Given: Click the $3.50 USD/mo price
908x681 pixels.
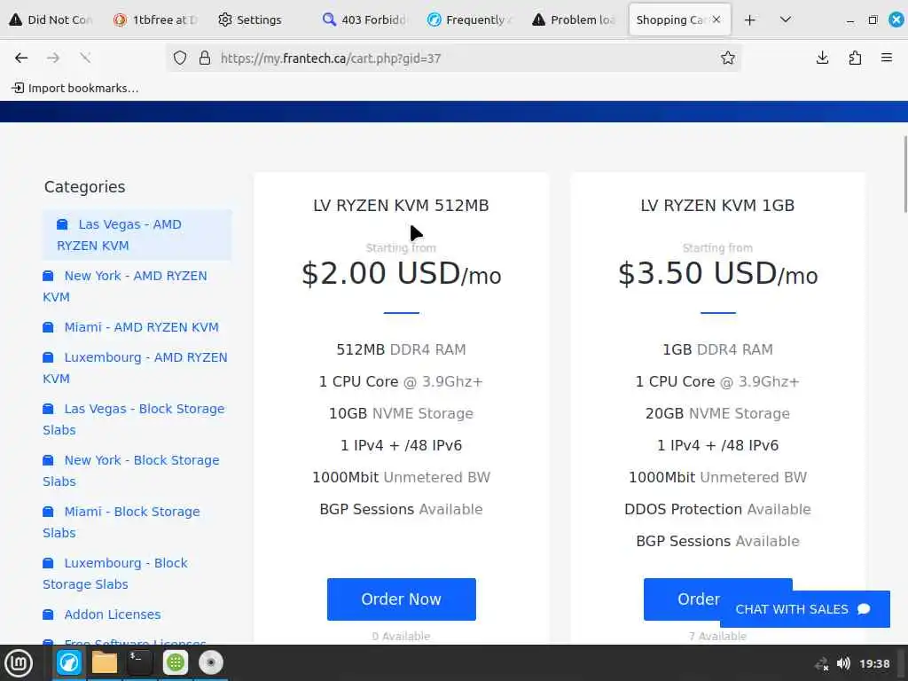Looking at the screenshot, I should click(718, 273).
